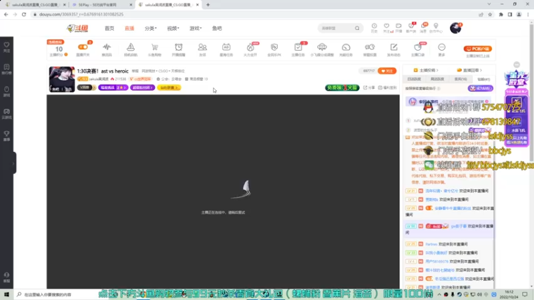Click the UFO-shaped icon in streamer toolbar
The width and height of the screenshot is (534, 300).
click(x=322, y=47)
